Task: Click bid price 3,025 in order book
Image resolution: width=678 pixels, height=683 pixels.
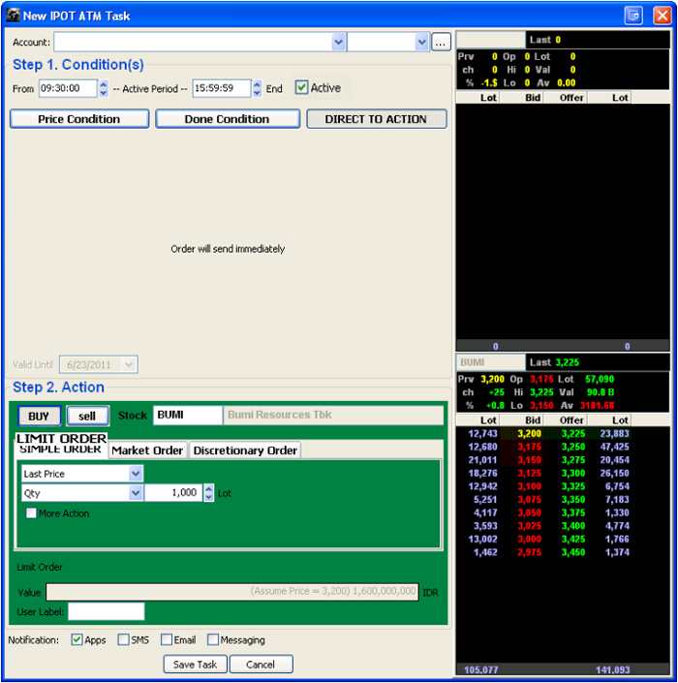Action: click(529, 526)
